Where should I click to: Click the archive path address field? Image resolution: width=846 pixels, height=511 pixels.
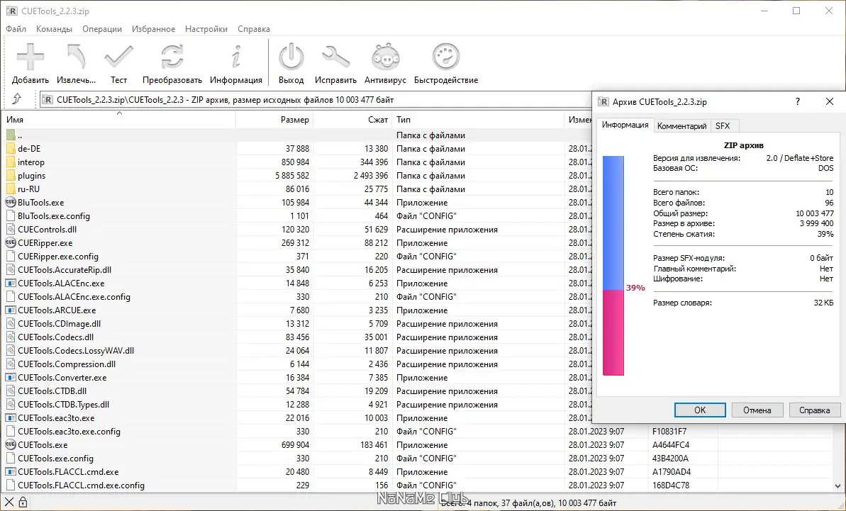click(316, 100)
